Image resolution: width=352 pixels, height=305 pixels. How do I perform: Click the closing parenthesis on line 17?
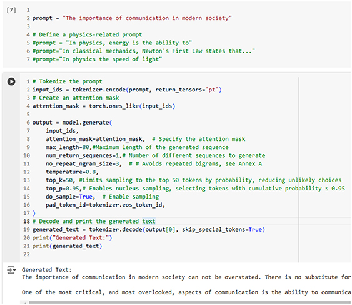[x=34, y=213]
